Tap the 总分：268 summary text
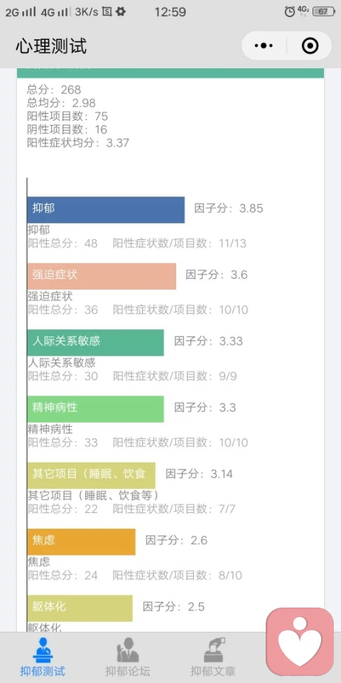This screenshot has width=341, height=683. (54, 90)
